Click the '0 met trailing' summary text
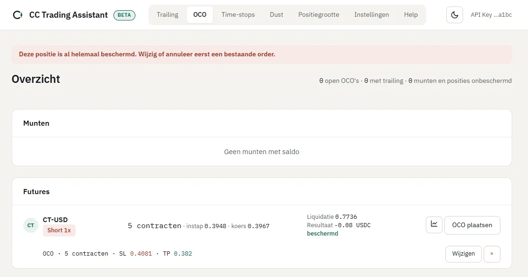 tap(384, 81)
